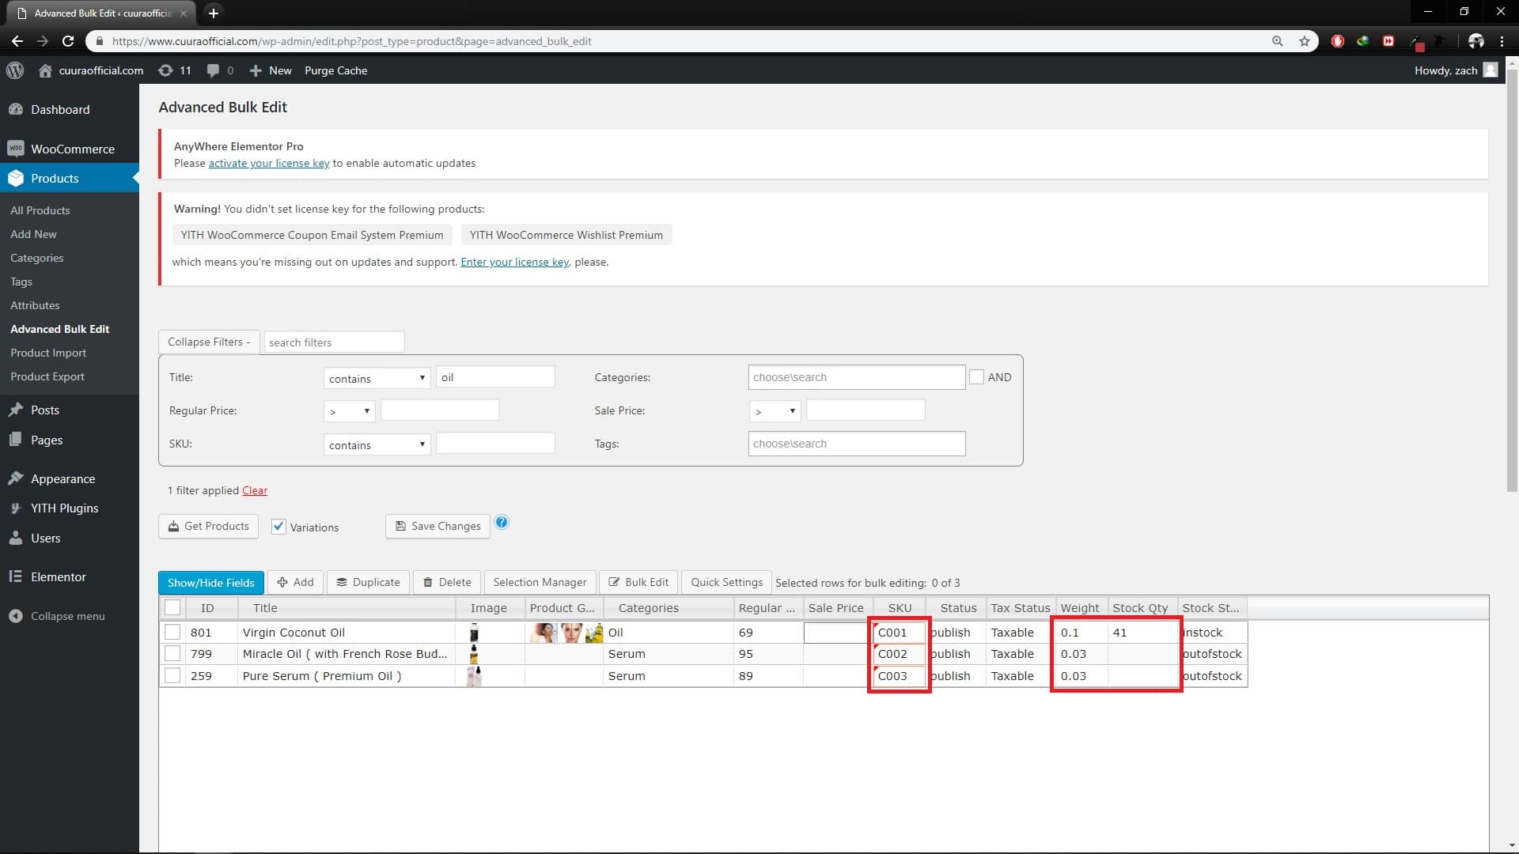1519x854 pixels.
Task: Open the Regular Price operator dropdown
Action: coord(349,411)
